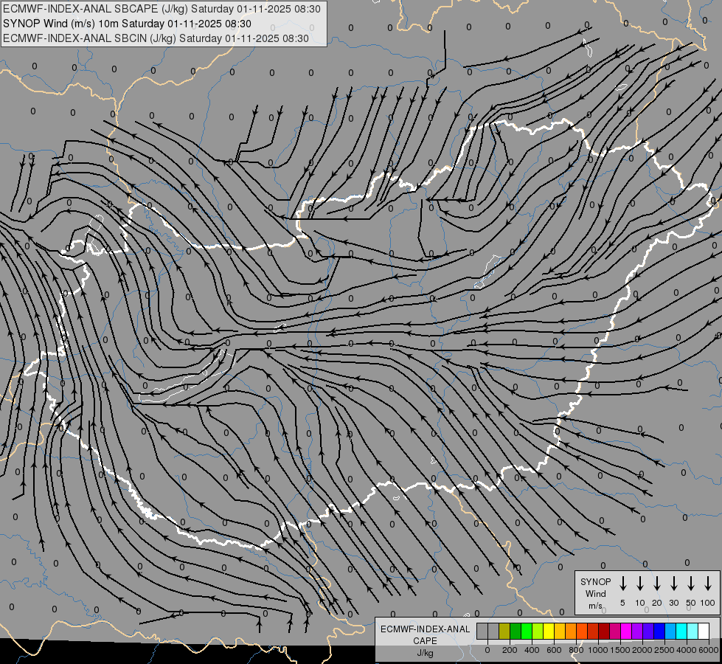This screenshot has height=664, width=722.
Task: Click the 50 m/s wind arrow in legend
Action: (691, 583)
